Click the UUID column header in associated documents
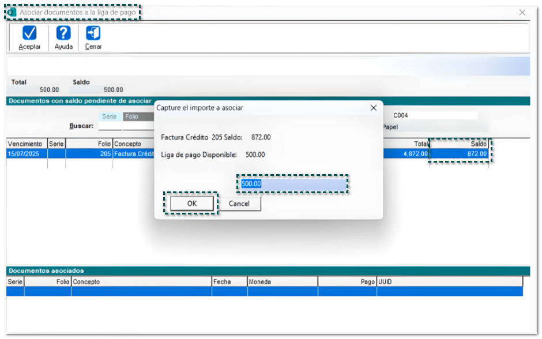542x339 pixels. [449, 282]
